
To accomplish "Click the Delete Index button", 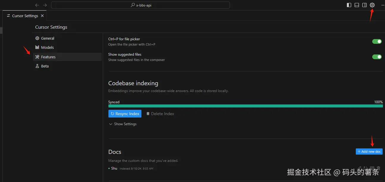I will pos(160,114).
